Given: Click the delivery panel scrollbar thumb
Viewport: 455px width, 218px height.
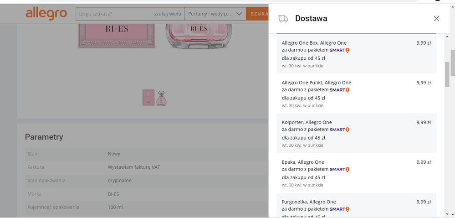Looking at the screenshot, I should [x=447, y=74].
